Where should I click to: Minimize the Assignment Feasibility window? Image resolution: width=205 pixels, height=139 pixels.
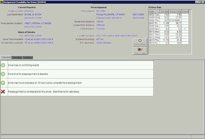[197, 2]
